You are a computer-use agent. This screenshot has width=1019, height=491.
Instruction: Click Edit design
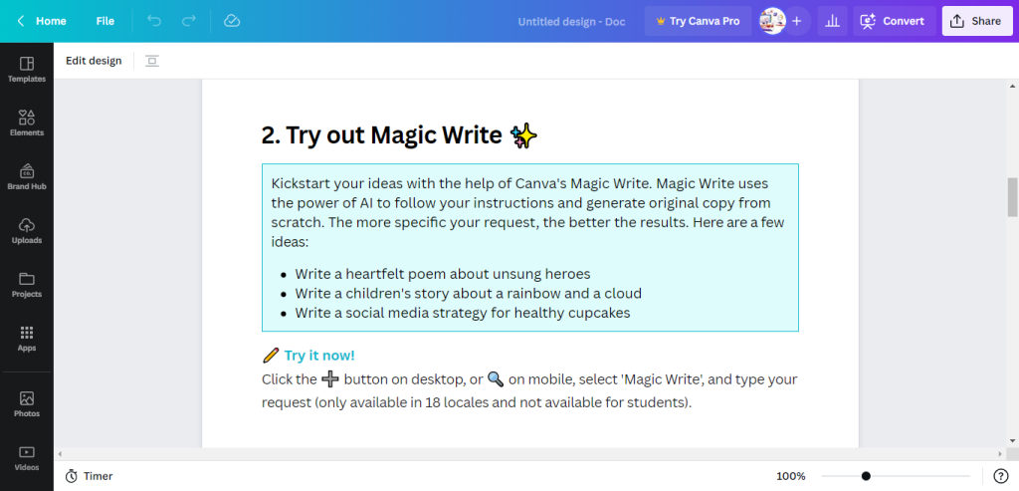point(94,61)
